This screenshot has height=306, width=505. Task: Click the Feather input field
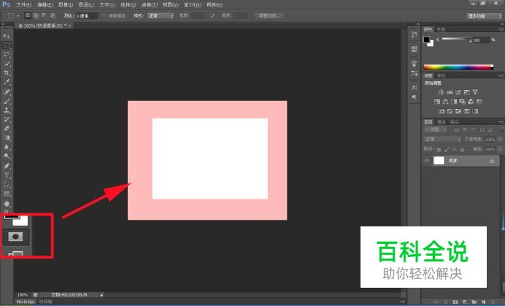point(87,16)
